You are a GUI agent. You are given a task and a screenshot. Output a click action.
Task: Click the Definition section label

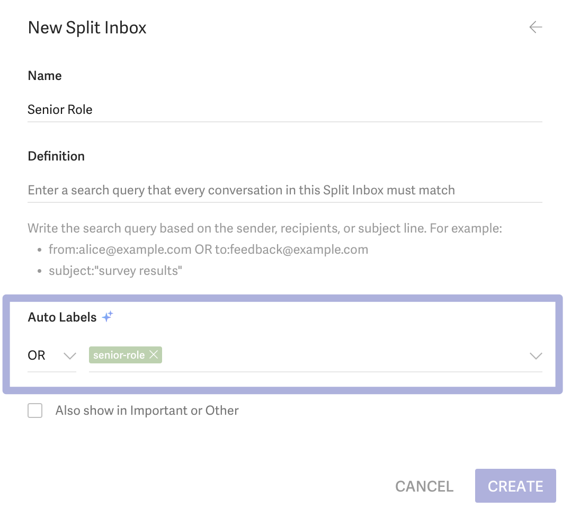pyautogui.click(x=56, y=156)
